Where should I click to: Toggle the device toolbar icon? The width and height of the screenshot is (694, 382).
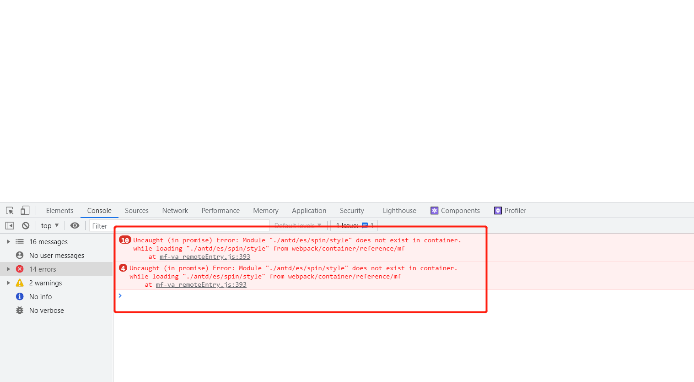point(25,210)
